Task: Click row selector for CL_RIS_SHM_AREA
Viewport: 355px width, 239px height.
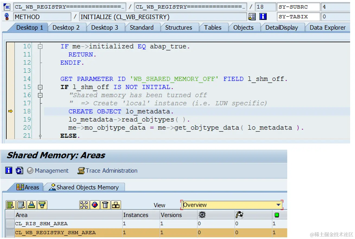Action: click(x=10, y=224)
